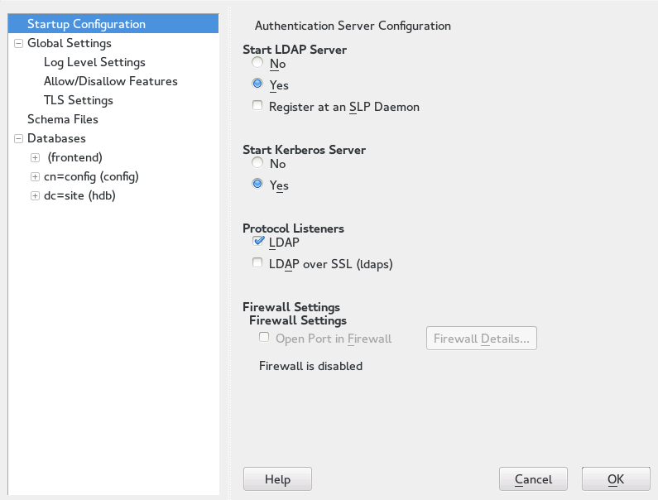The width and height of the screenshot is (658, 500).
Task: Select Startup Configuration in the tree
Action: point(86,24)
